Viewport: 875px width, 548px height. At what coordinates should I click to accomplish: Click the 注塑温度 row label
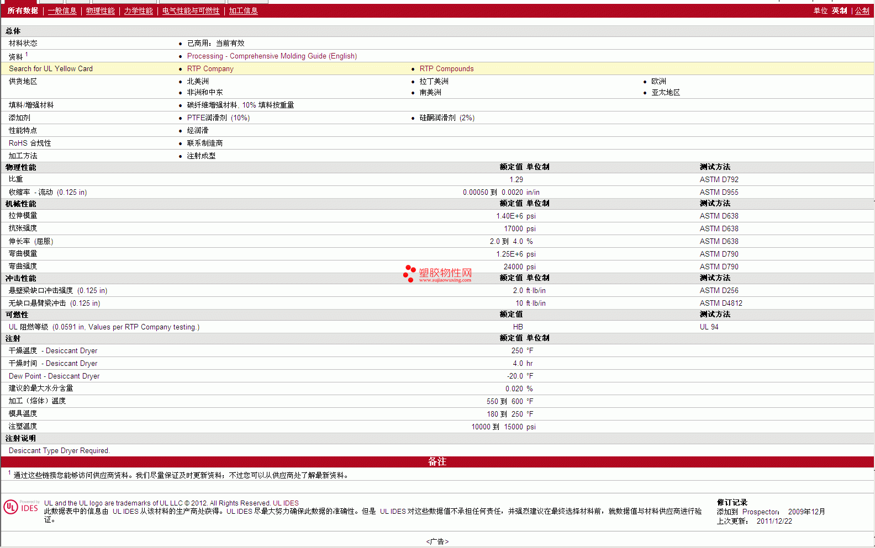point(23,427)
